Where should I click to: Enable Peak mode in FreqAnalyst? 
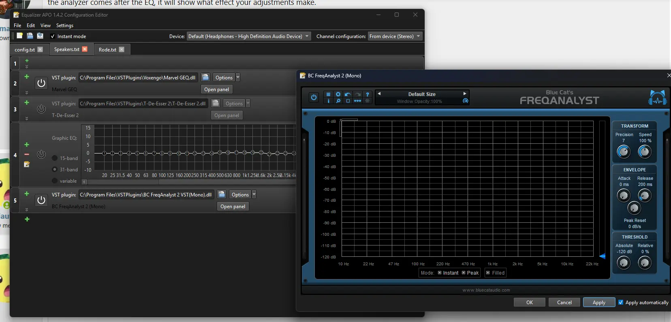click(x=464, y=273)
